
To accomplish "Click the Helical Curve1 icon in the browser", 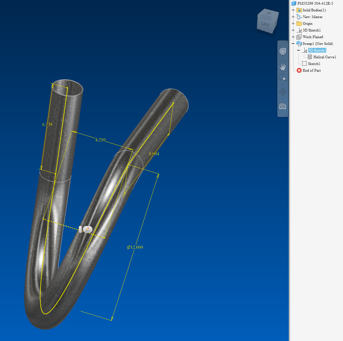I will 309,57.
